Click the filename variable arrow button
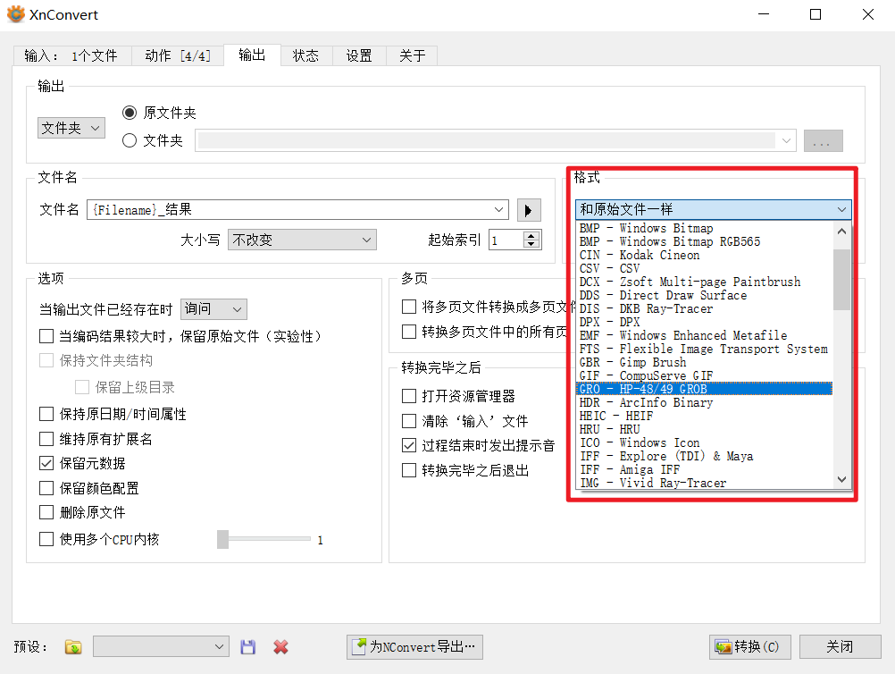 pyautogui.click(x=529, y=210)
